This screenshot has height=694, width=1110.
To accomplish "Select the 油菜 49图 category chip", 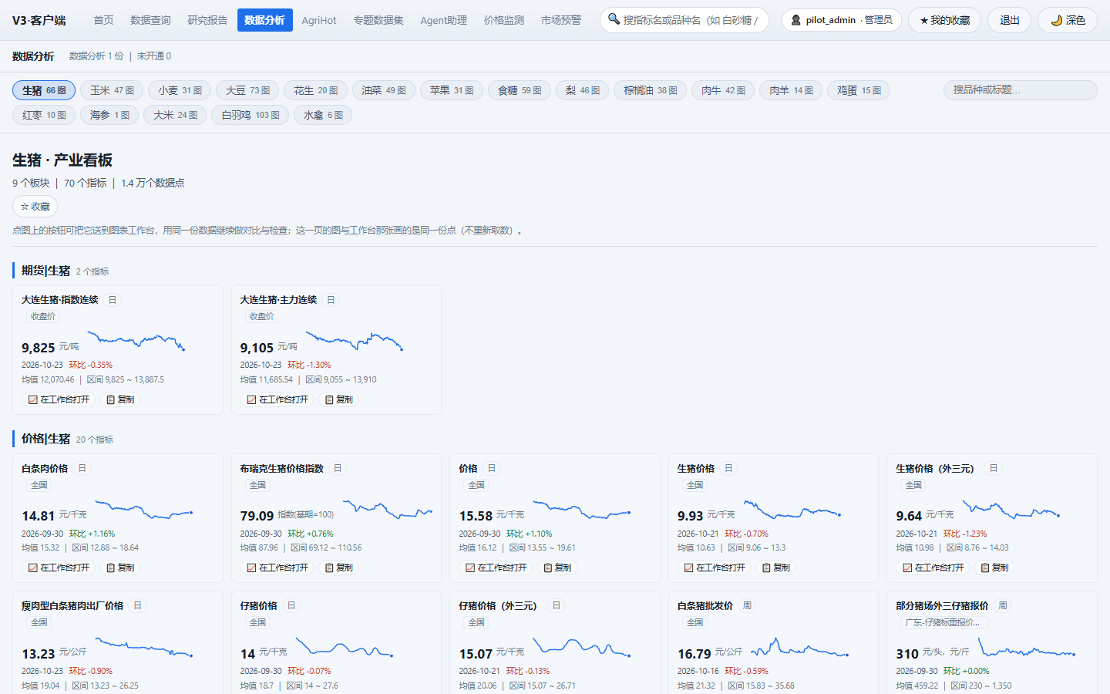I will (x=384, y=90).
